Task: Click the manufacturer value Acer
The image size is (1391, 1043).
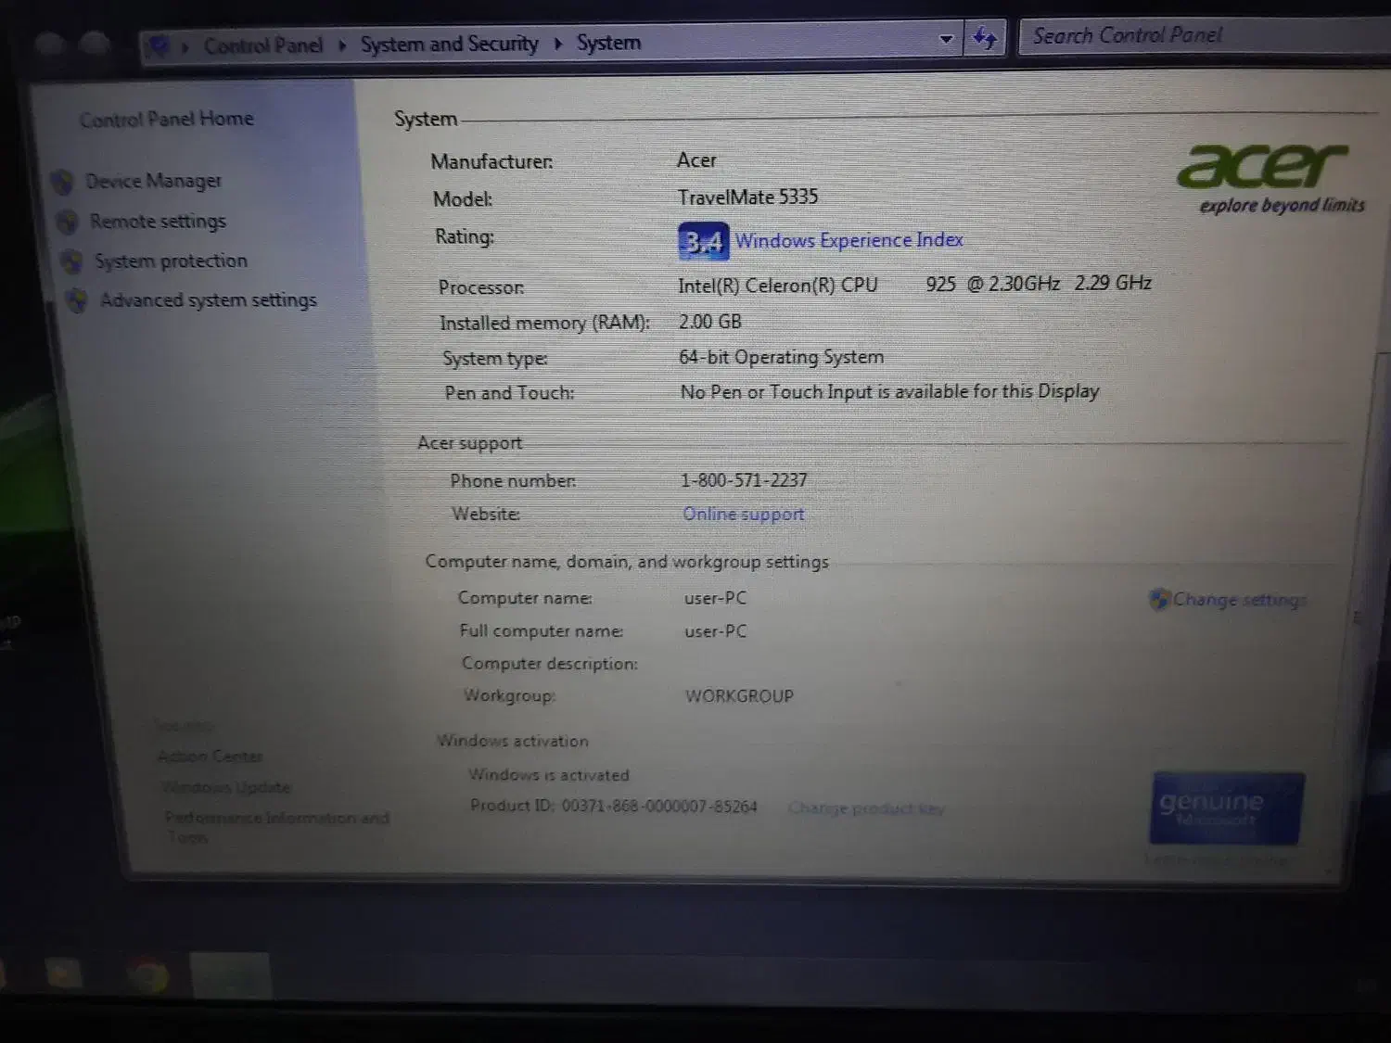Action: click(696, 160)
